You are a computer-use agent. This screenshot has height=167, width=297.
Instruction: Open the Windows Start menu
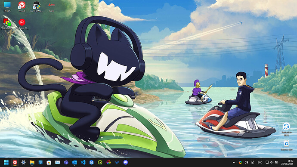pos(6,162)
